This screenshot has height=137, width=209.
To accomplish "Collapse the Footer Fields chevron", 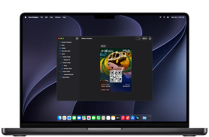I will coord(60,71).
